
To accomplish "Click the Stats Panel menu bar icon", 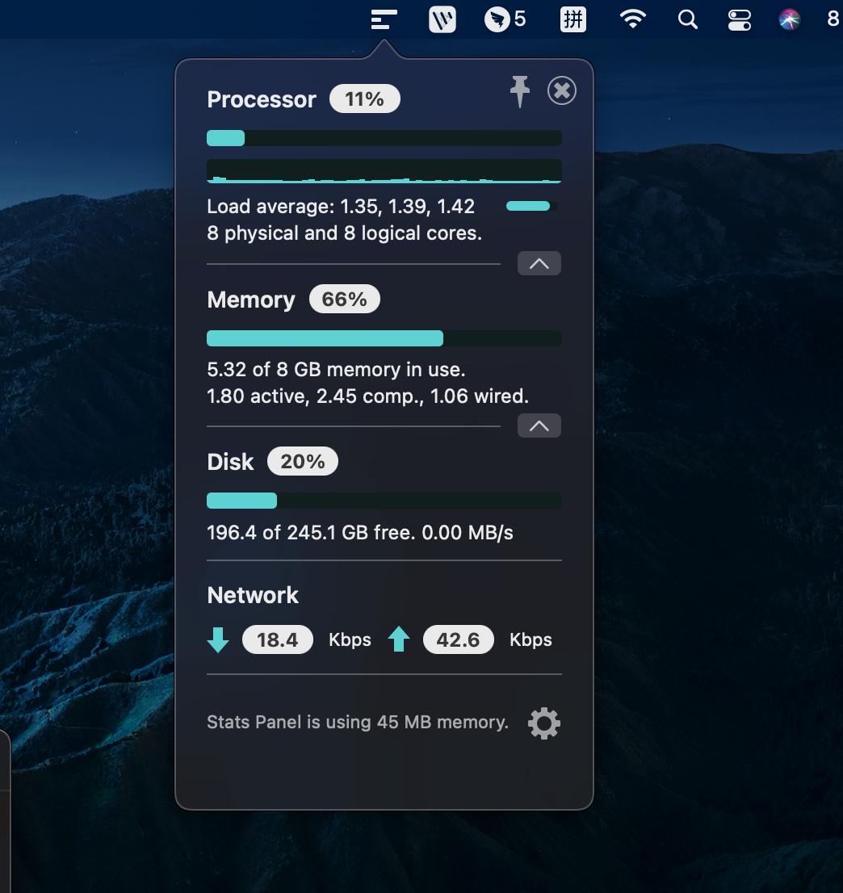I will click(384, 19).
